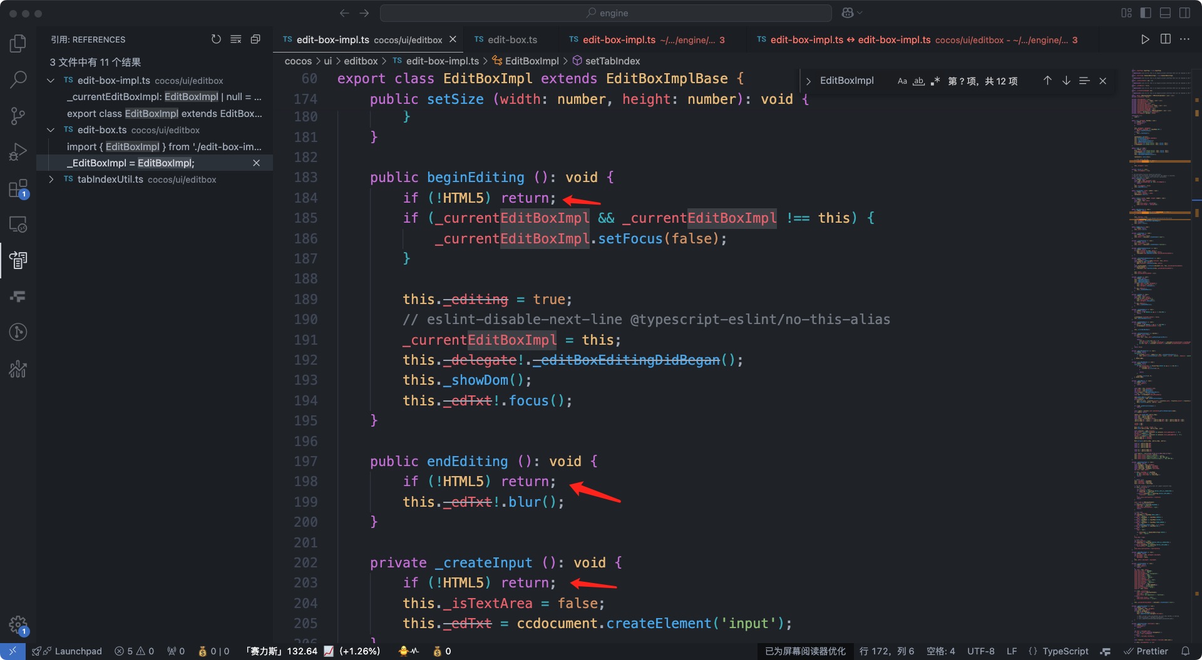Change file encoding UTF-8
The height and width of the screenshot is (660, 1202).
(x=981, y=651)
